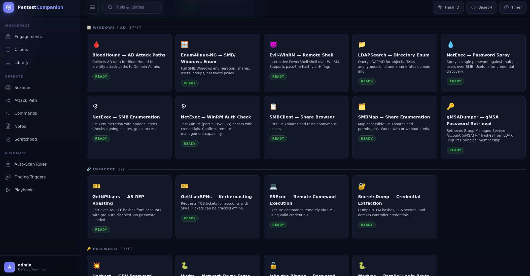Click the PentestCompanion shield logo
The width and height of the screenshot is (530, 276).
tap(9, 7)
